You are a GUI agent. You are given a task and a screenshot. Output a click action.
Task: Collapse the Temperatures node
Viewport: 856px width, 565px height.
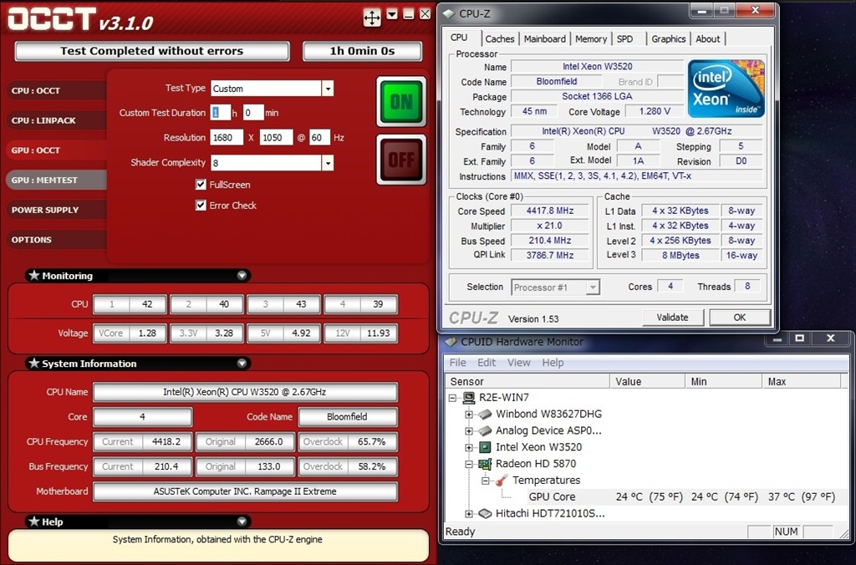click(486, 481)
